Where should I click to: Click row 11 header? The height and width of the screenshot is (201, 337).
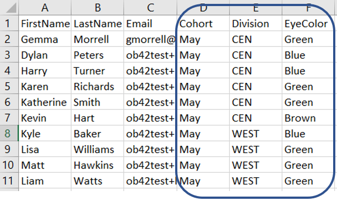9,181
